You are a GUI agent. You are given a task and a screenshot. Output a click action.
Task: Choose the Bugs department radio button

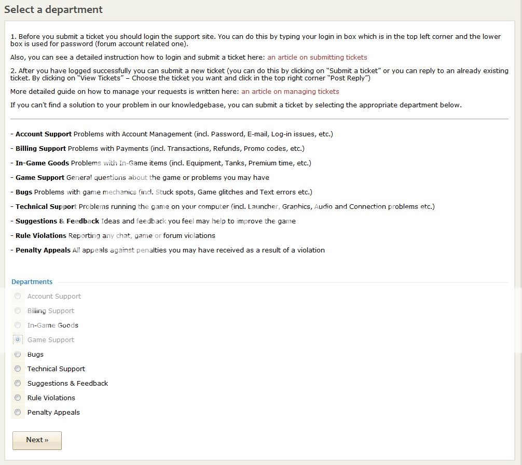click(18, 354)
